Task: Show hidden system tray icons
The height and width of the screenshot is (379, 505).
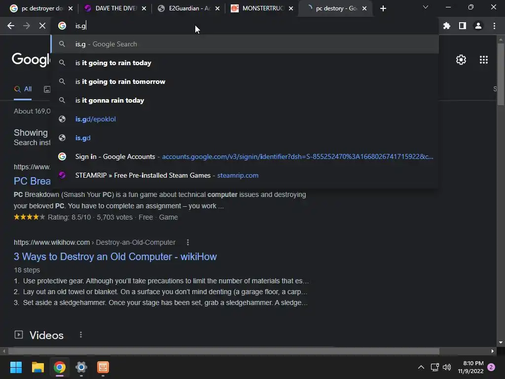Action: click(421, 367)
